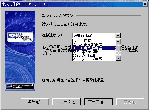Open the connection speed combo box arrow

118,36
